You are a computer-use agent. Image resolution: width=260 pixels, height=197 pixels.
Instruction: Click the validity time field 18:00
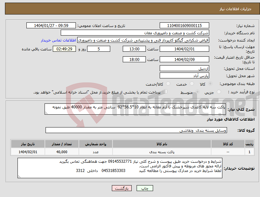tap(134, 59)
